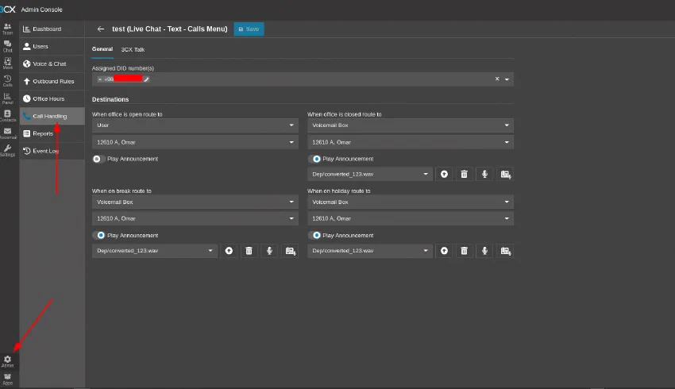Open Dashboard in admin menu
Screen dimensions: 675x389
tap(52, 29)
